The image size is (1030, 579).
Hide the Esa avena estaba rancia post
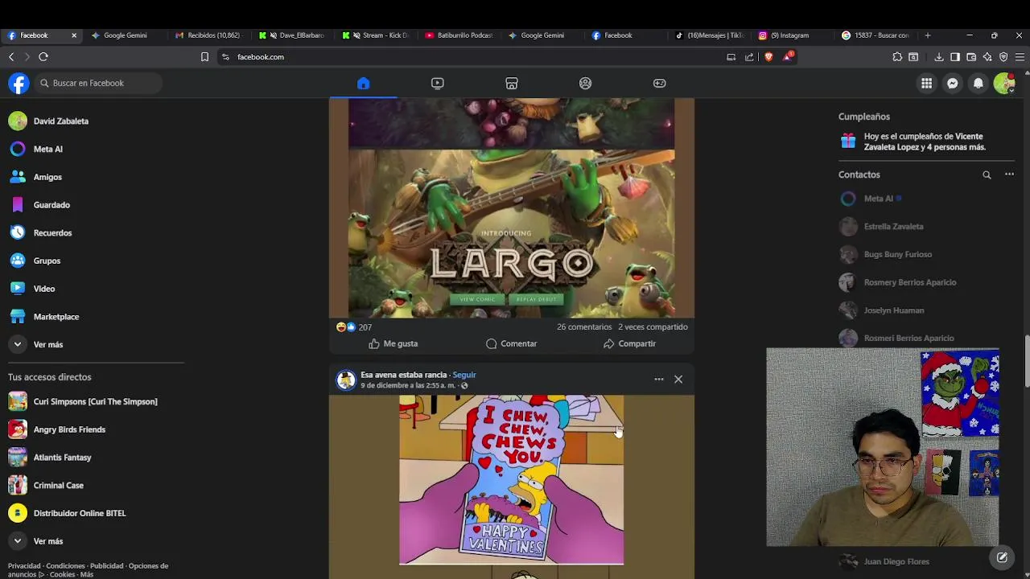tap(678, 379)
